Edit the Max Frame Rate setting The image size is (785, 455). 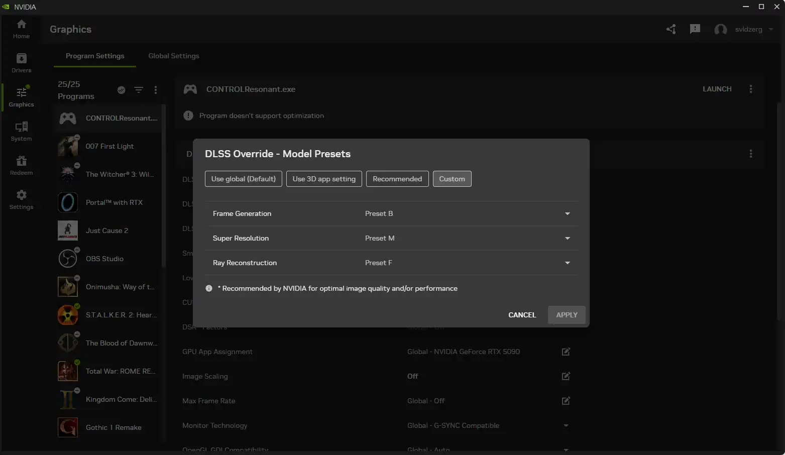[x=566, y=401]
